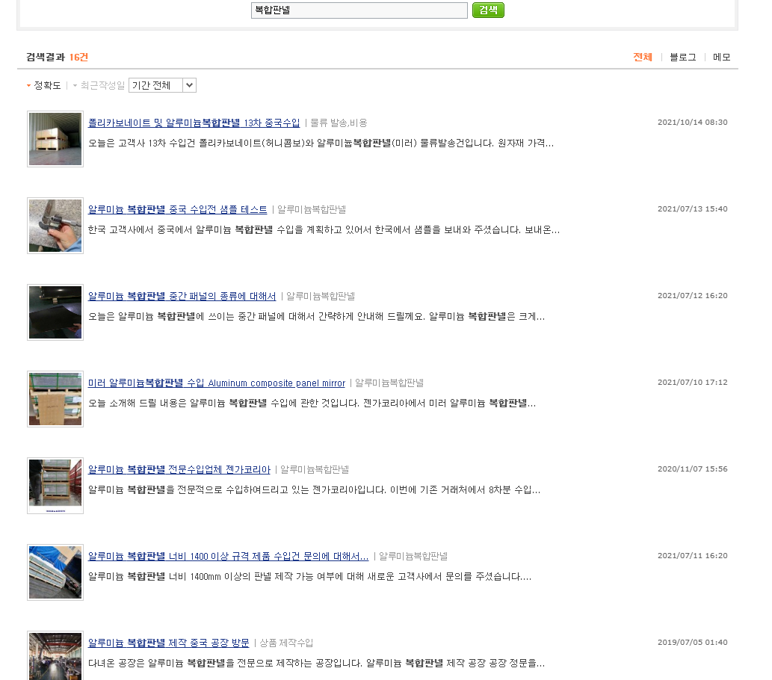The height and width of the screenshot is (680, 772).
Task: Open thumbnail of 미러 알루미늄복합판넬 수입 post
Action: (x=55, y=399)
